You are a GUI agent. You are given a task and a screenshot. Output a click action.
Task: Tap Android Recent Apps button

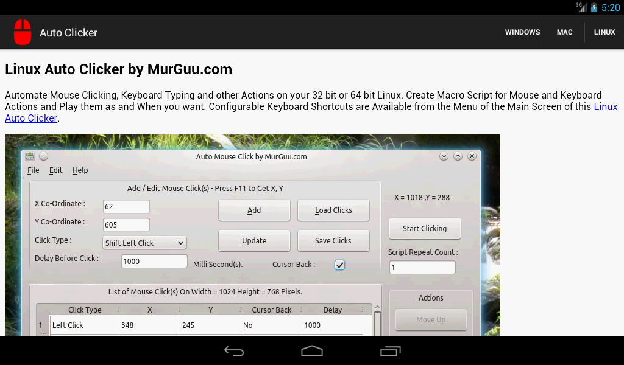390,351
